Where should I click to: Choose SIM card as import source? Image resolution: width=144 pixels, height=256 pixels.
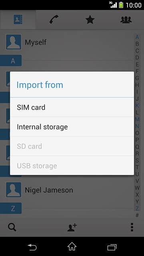72,107
